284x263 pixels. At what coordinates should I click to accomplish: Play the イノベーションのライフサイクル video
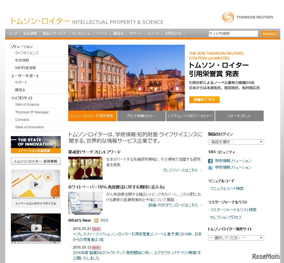point(36,184)
